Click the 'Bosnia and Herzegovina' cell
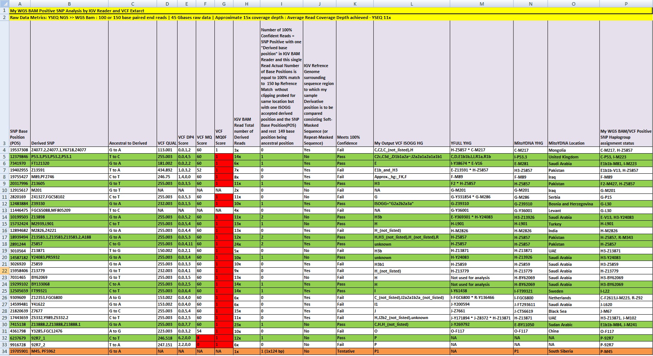Screen dimensions: 653x356 tap(574, 204)
